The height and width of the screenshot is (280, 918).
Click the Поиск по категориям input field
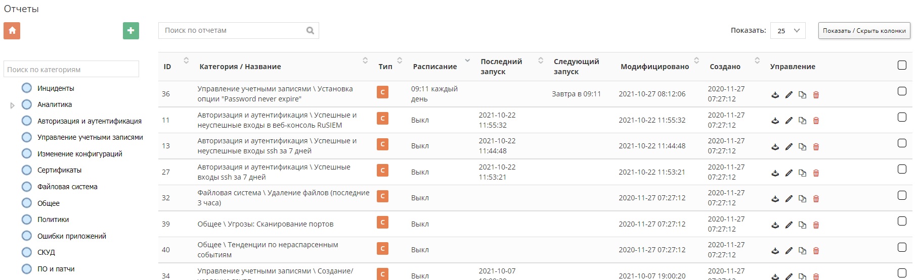(71, 70)
